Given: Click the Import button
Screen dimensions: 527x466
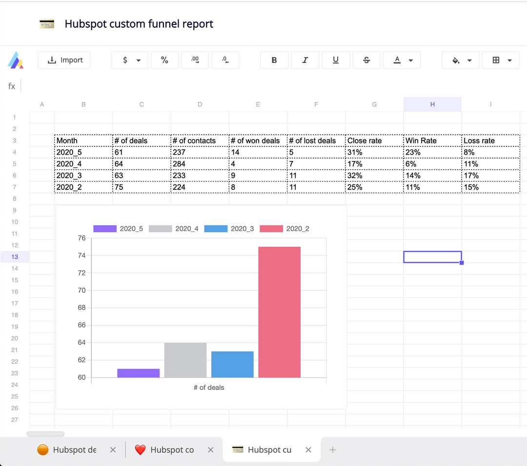Looking at the screenshot, I should [x=64, y=60].
